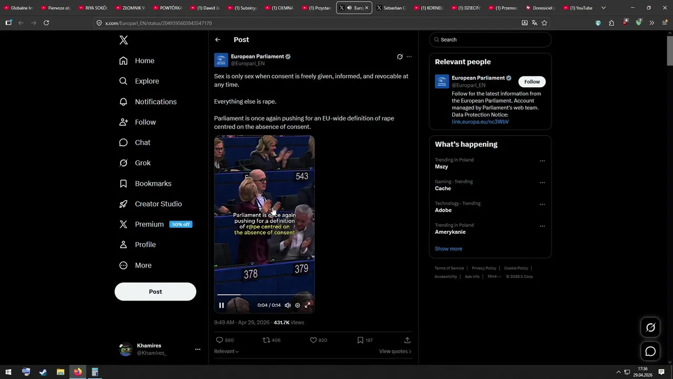673x379 pixels.
Task: Show more trends
Action: (x=448, y=248)
